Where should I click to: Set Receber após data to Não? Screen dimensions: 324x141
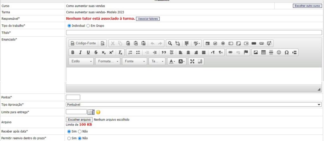pos(80,131)
